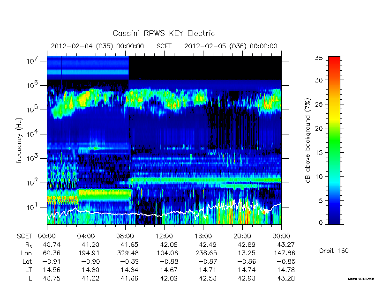Click the Rs value 43.27
Viewport: 375px width, 281px height.
pos(285,244)
